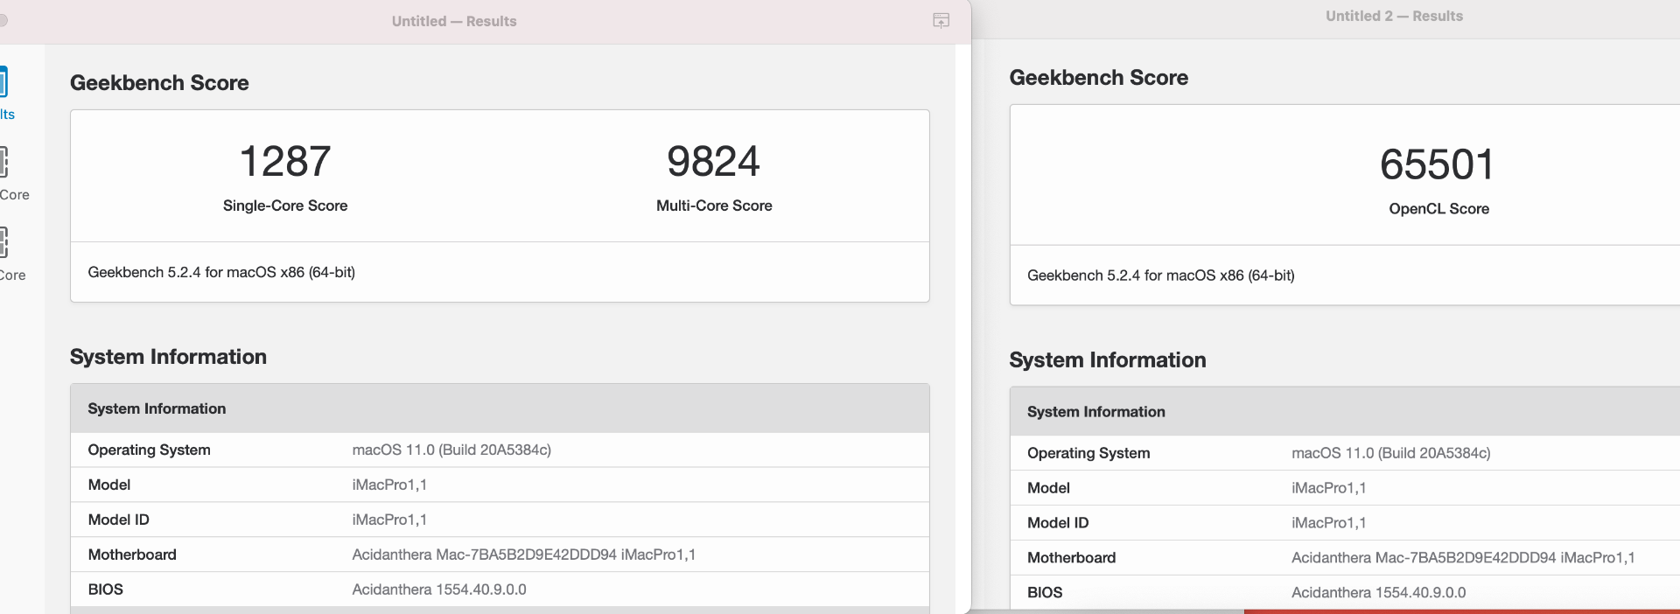Click iMacPro1,1 value in Model ID row, Untitled 2 window
Image resolution: width=1680 pixels, height=614 pixels.
pyautogui.click(x=1329, y=523)
